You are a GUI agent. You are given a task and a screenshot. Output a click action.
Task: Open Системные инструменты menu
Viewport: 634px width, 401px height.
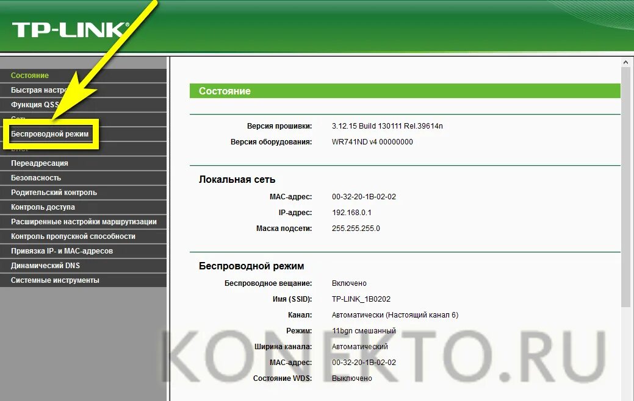[x=83, y=280]
